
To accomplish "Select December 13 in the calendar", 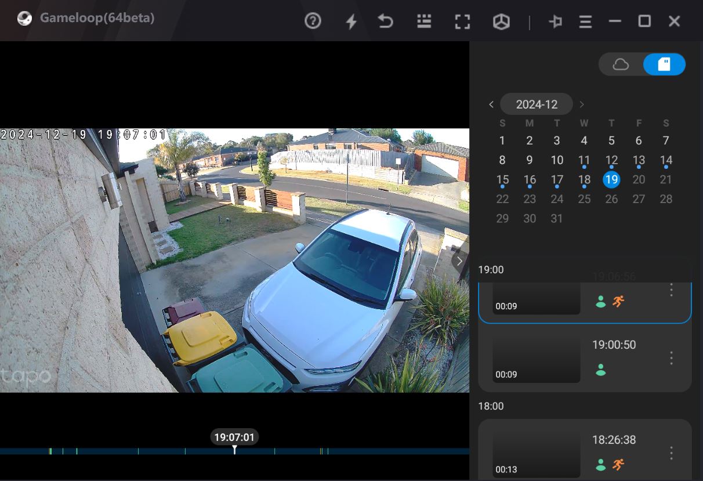I will [x=639, y=161].
